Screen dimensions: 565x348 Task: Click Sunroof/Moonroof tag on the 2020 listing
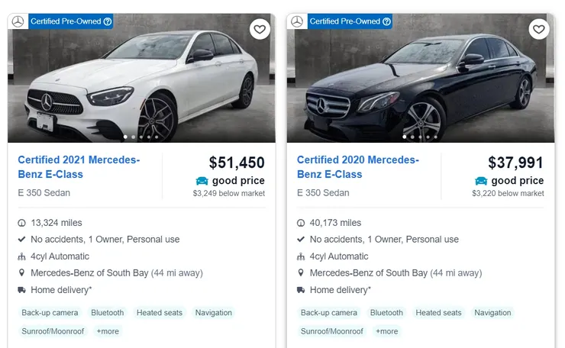click(332, 331)
